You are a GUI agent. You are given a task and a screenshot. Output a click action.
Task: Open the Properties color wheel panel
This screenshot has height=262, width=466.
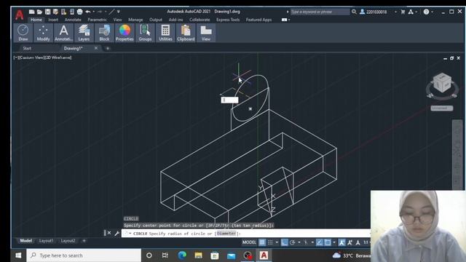click(x=125, y=33)
